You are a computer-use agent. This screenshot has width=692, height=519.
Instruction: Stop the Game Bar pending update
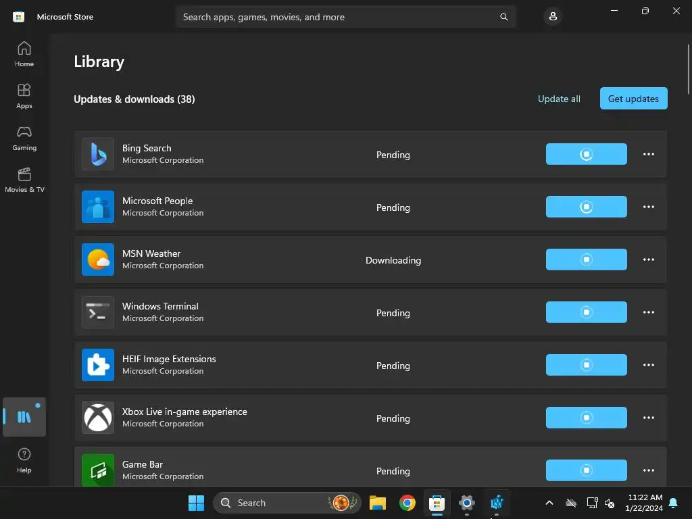(586, 470)
